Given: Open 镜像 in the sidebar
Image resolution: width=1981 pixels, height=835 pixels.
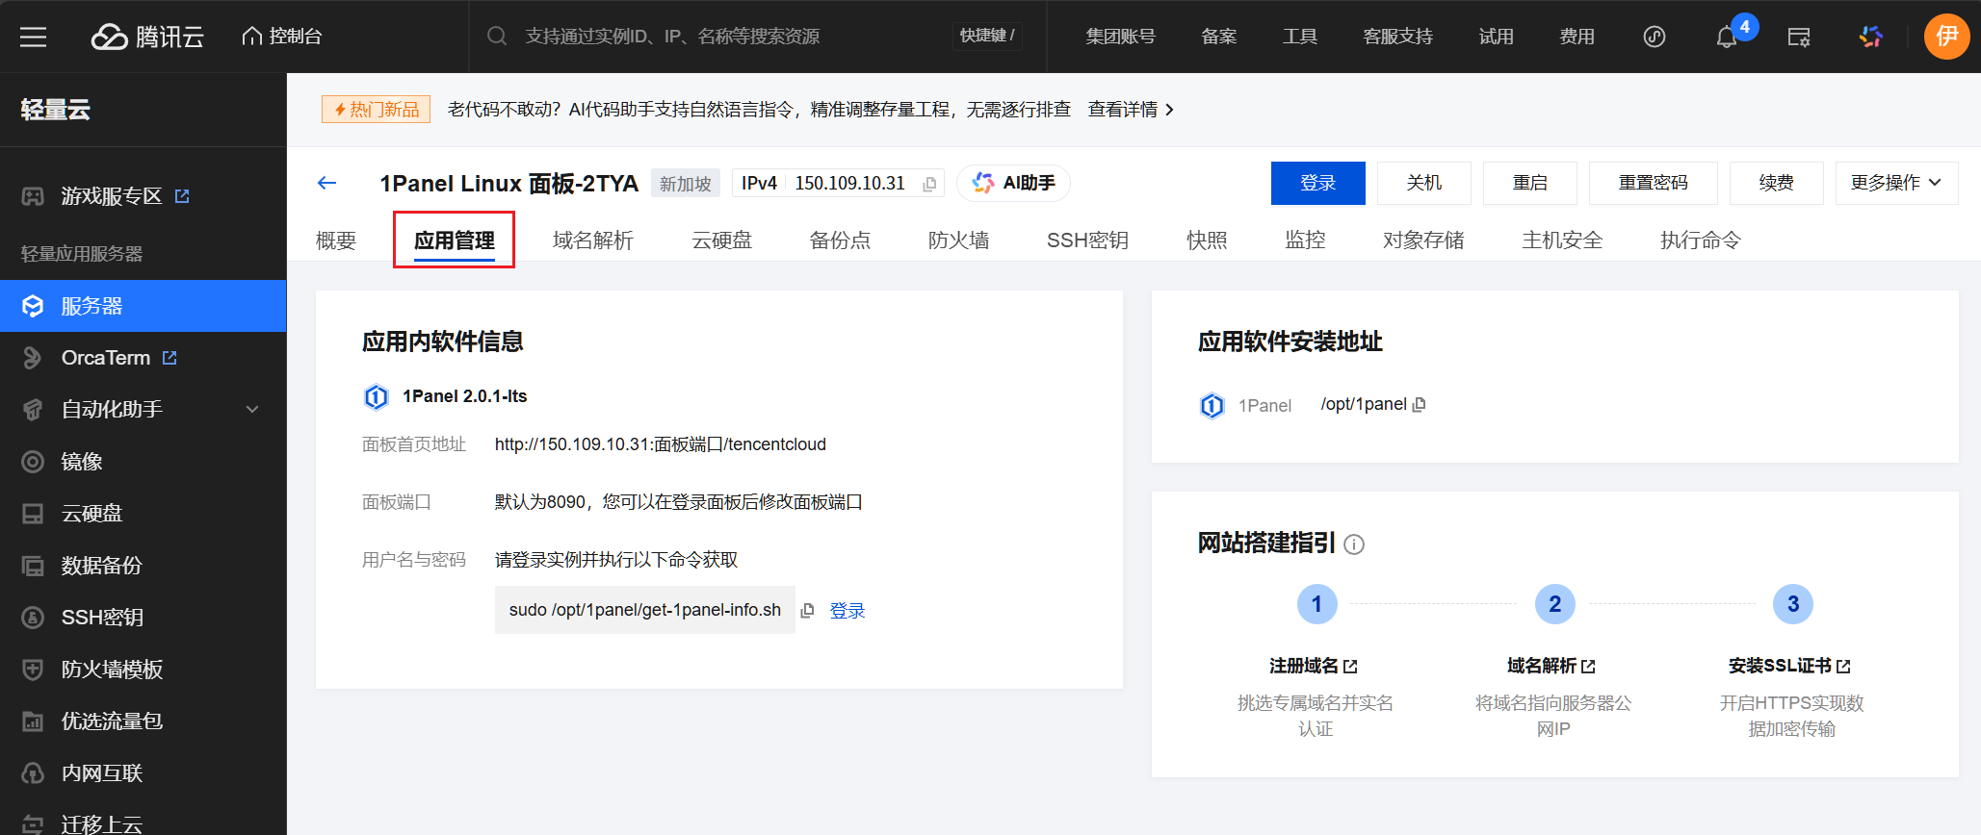Looking at the screenshot, I should tap(82, 462).
